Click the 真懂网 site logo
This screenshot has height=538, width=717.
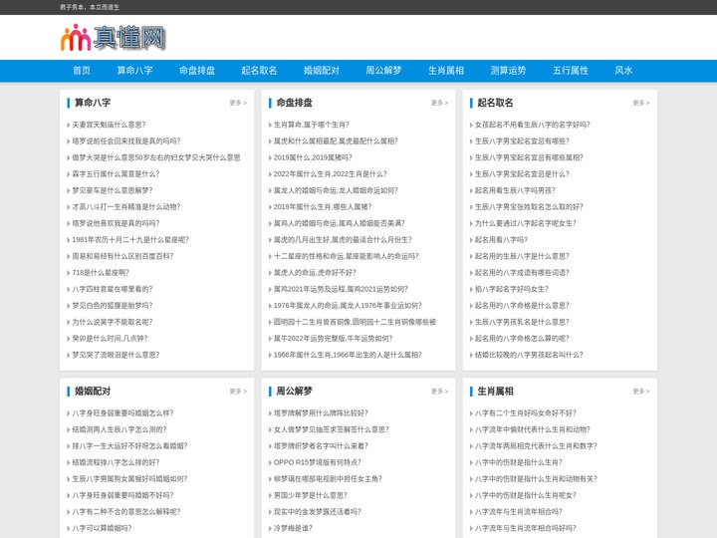click(113, 38)
